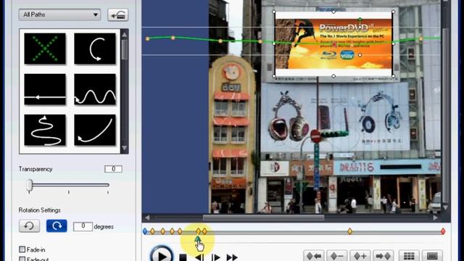The image size is (464, 261).
Task: Click the fast forward button
Action: pyautogui.click(x=232, y=257)
